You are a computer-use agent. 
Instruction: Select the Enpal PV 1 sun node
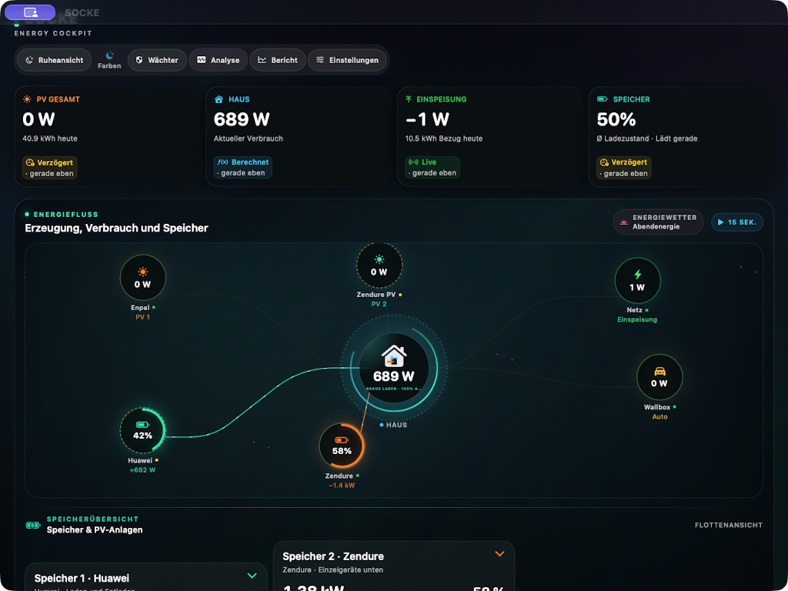click(x=142, y=277)
